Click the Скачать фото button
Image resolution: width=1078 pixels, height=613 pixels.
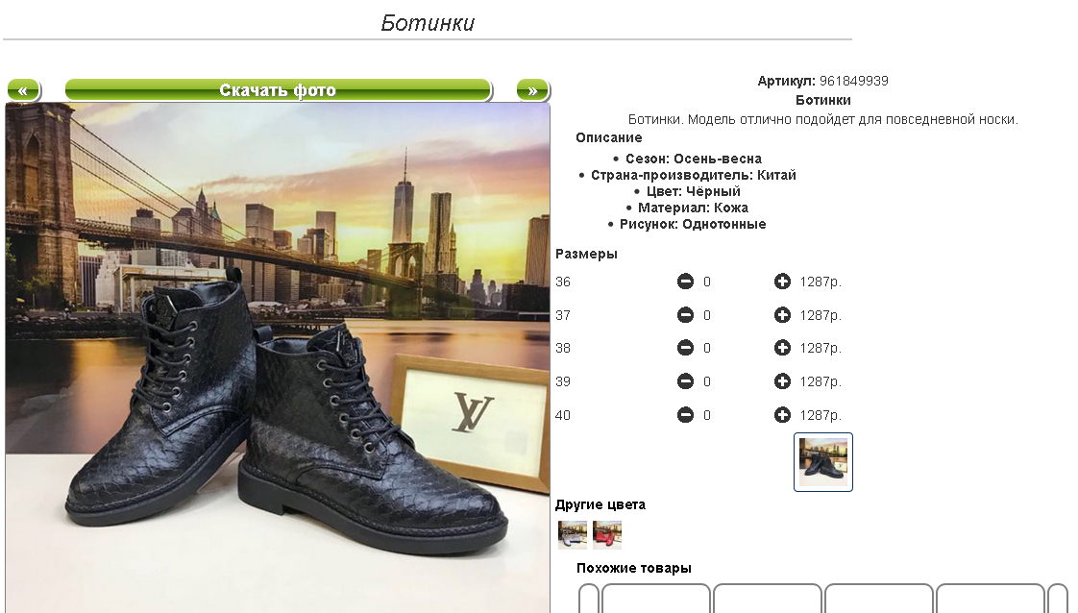click(278, 90)
